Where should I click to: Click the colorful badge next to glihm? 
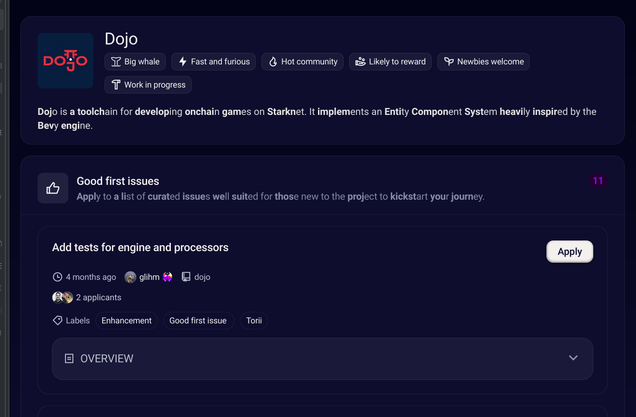(168, 277)
